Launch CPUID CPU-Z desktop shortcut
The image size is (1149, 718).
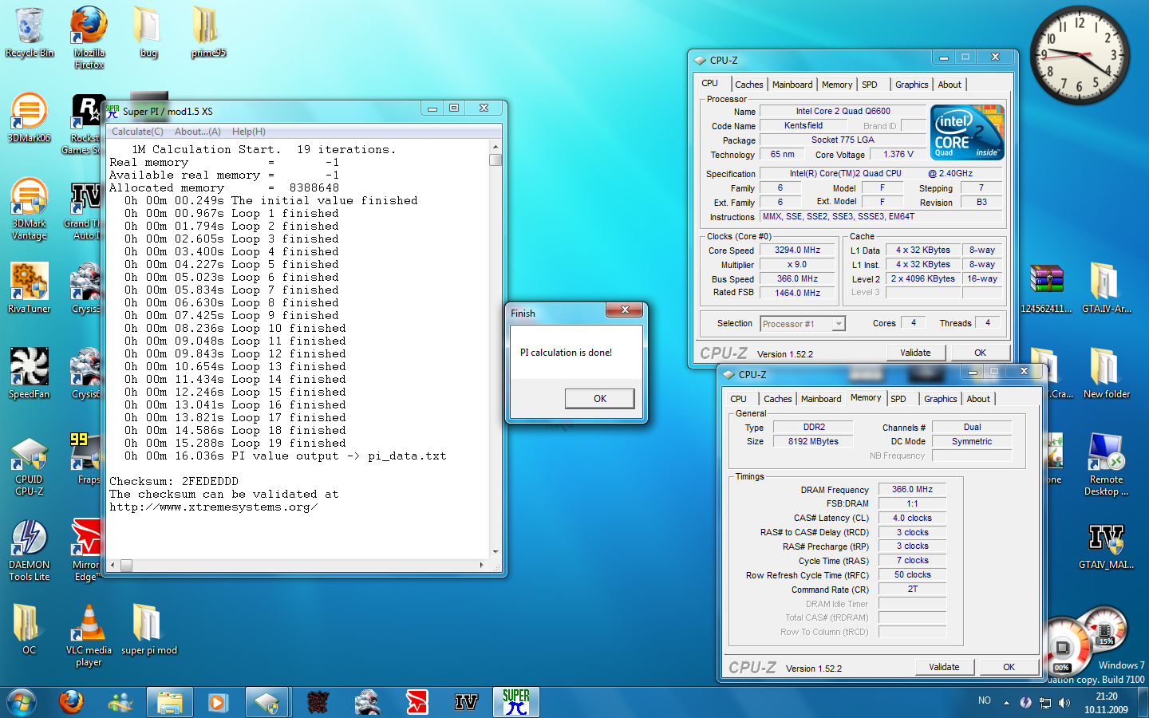30,465
